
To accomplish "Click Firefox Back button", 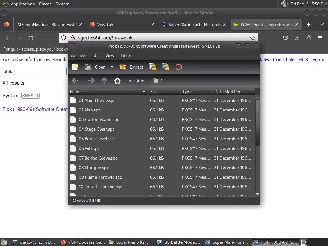I will (x=8, y=38).
